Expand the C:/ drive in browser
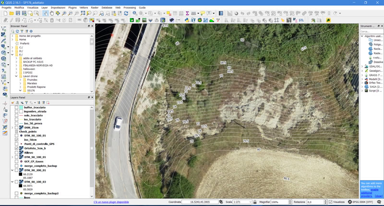The image size is (384, 206). coord(12,47)
